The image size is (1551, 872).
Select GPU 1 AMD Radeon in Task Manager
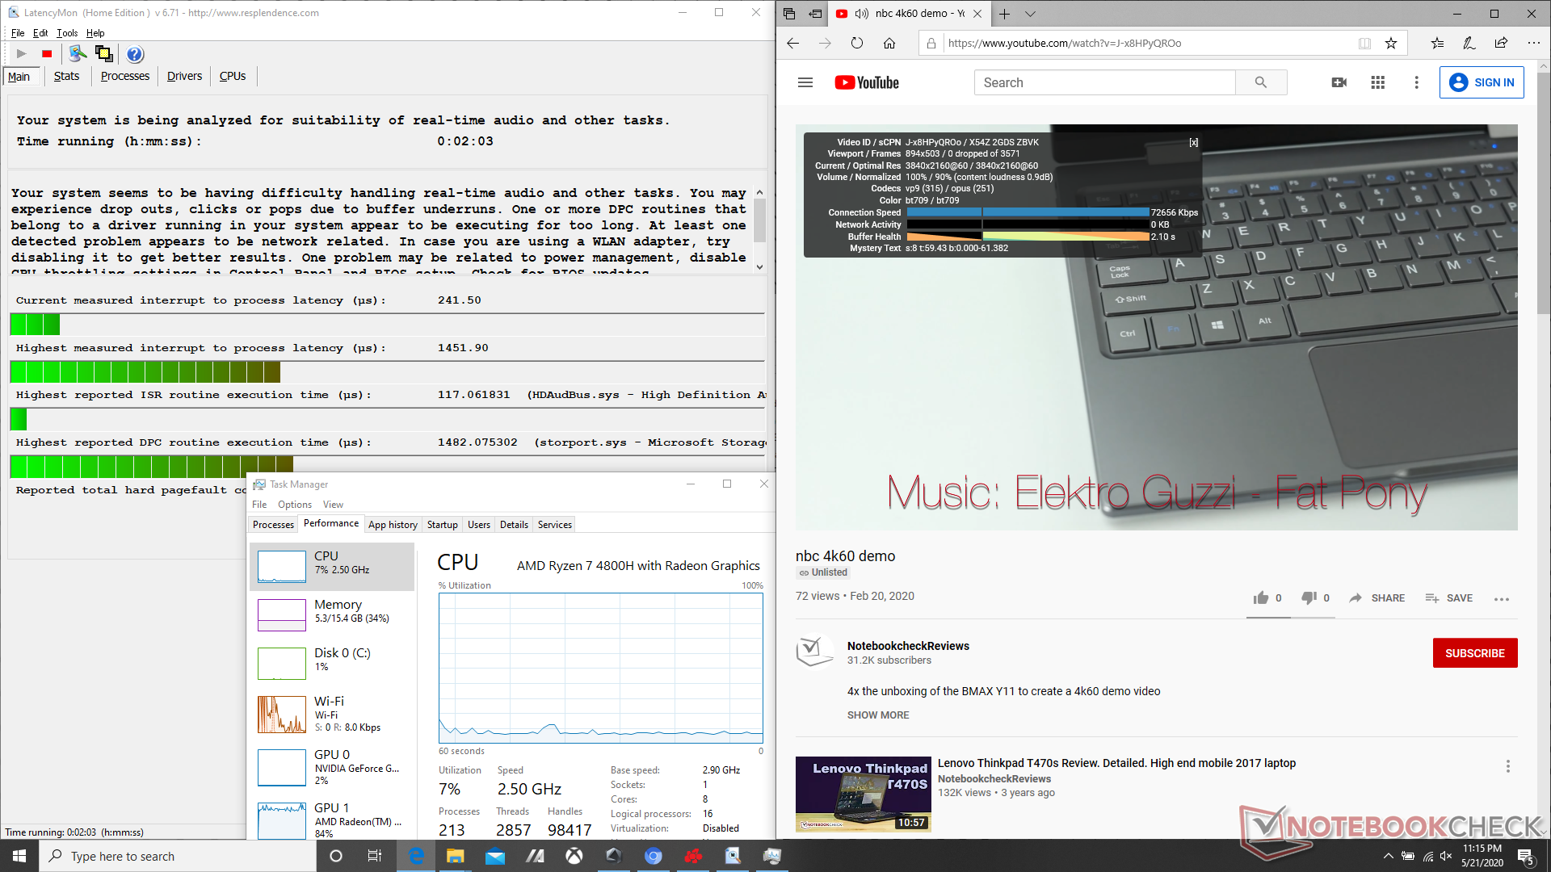332,819
